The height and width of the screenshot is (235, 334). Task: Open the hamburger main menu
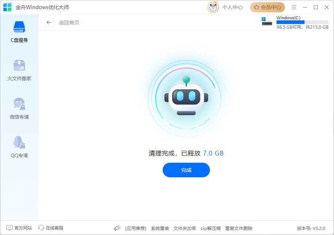(x=294, y=7)
